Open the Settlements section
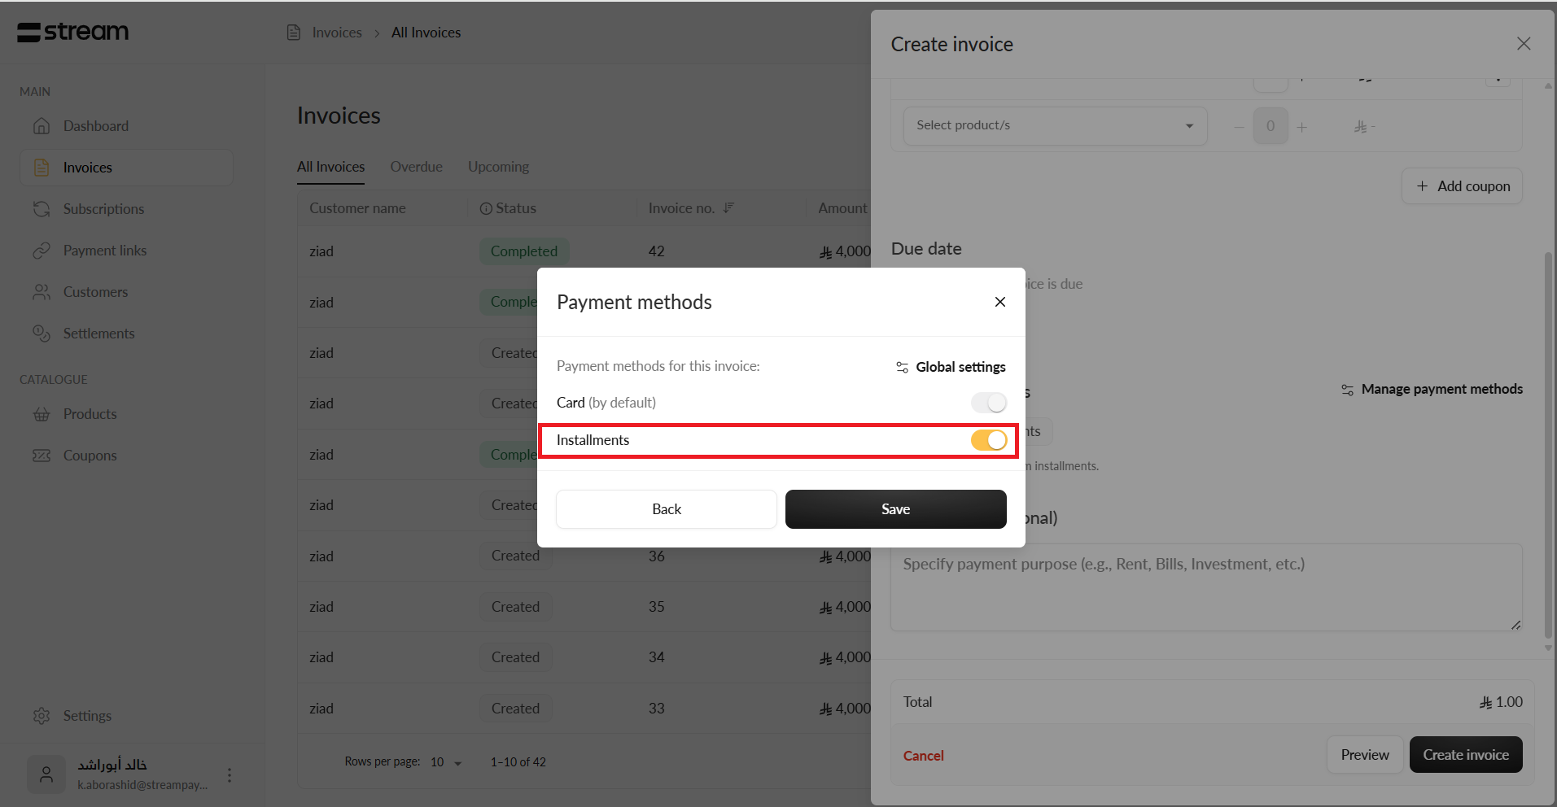The width and height of the screenshot is (1557, 807). click(98, 333)
